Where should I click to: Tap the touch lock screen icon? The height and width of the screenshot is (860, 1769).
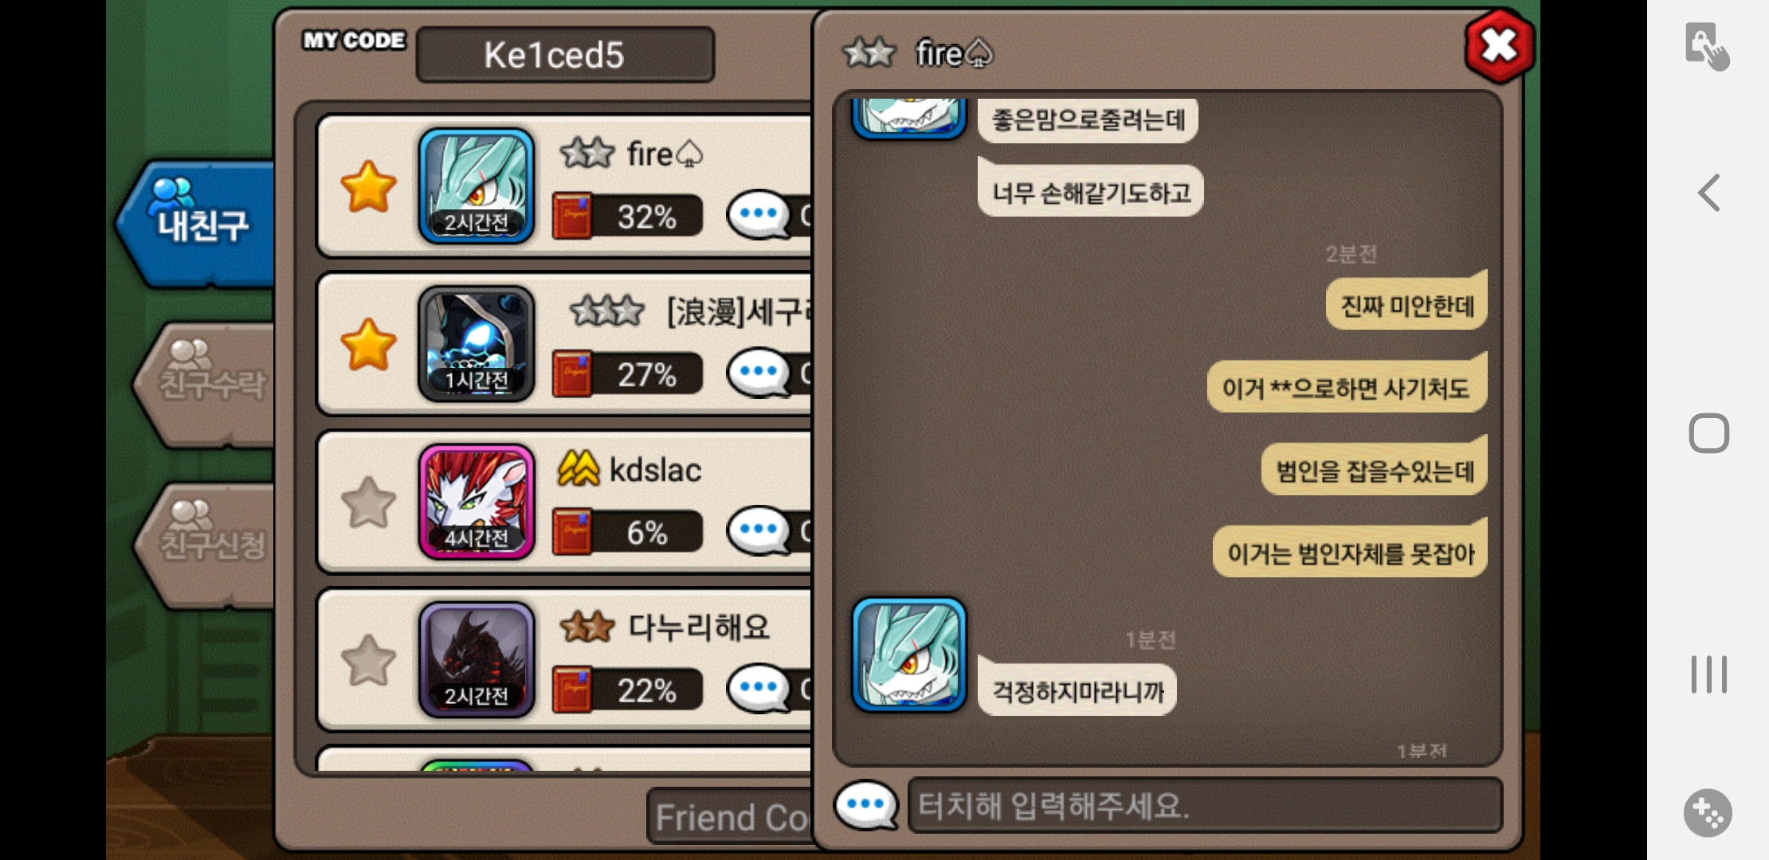1707,46
